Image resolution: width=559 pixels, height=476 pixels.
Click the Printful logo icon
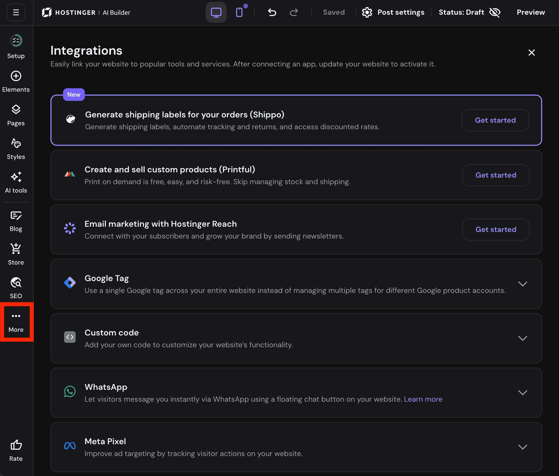pyautogui.click(x=70, y=174)
